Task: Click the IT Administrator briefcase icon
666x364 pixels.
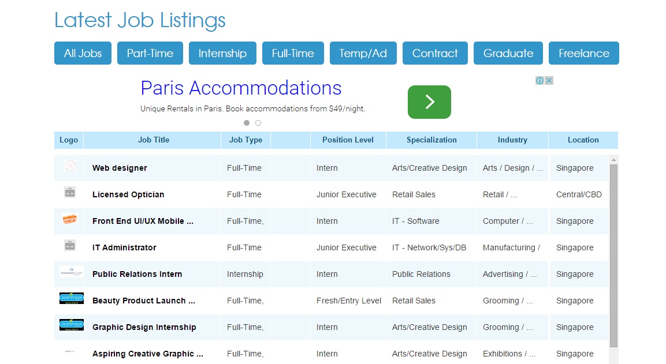Action: [x=69, y=246]
